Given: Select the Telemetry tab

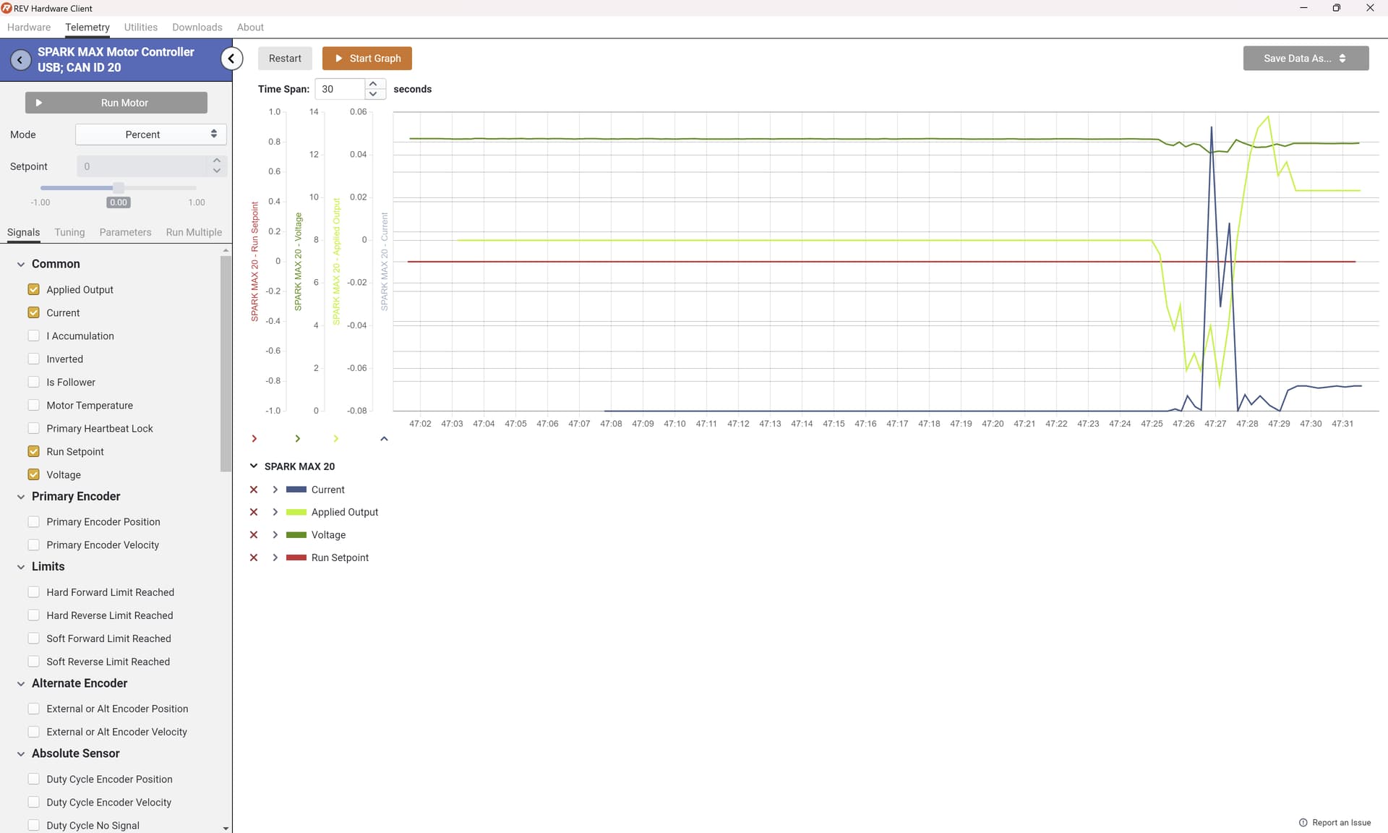Looking at the screenshot, I should [x=87, y=27].
